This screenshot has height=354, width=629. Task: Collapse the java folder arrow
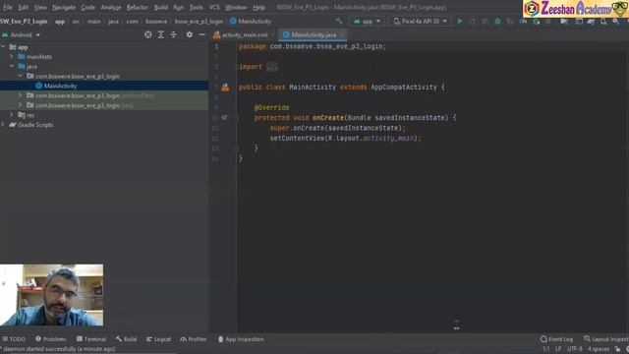click(x=12, y=66)
